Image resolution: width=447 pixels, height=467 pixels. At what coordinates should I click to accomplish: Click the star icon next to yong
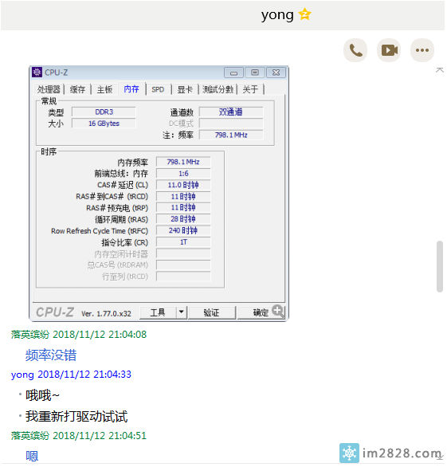(305, 14)
